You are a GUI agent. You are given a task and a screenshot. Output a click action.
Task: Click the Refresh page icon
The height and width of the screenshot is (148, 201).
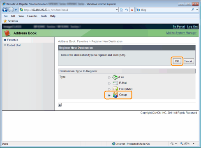click(127, 10)
